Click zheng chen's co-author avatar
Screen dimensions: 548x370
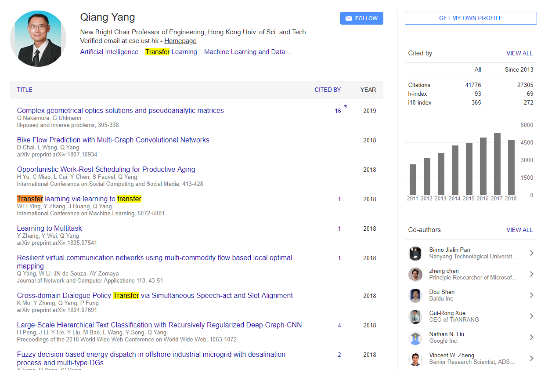(x=415, y=274)
